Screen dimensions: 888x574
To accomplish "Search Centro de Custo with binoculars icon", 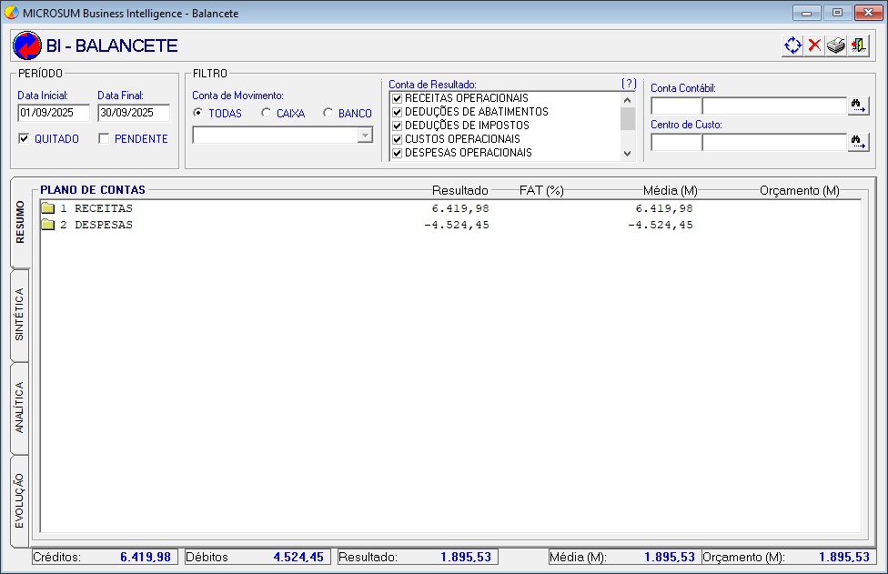I will [858, 142].
